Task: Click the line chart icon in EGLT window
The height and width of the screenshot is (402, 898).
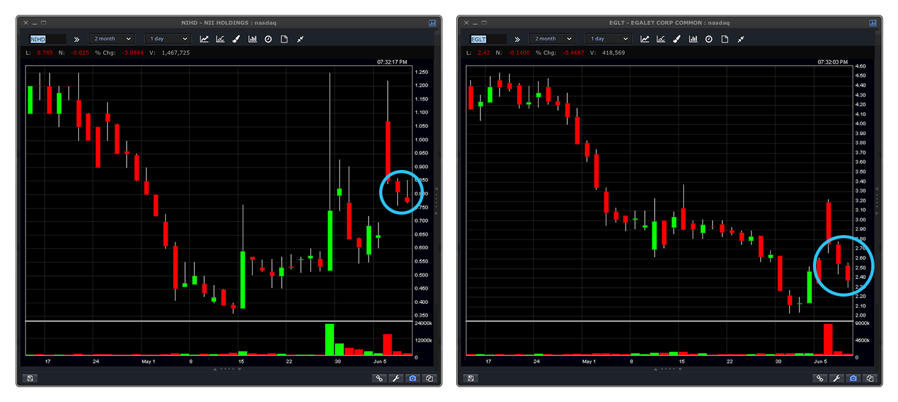Action: 645,38
